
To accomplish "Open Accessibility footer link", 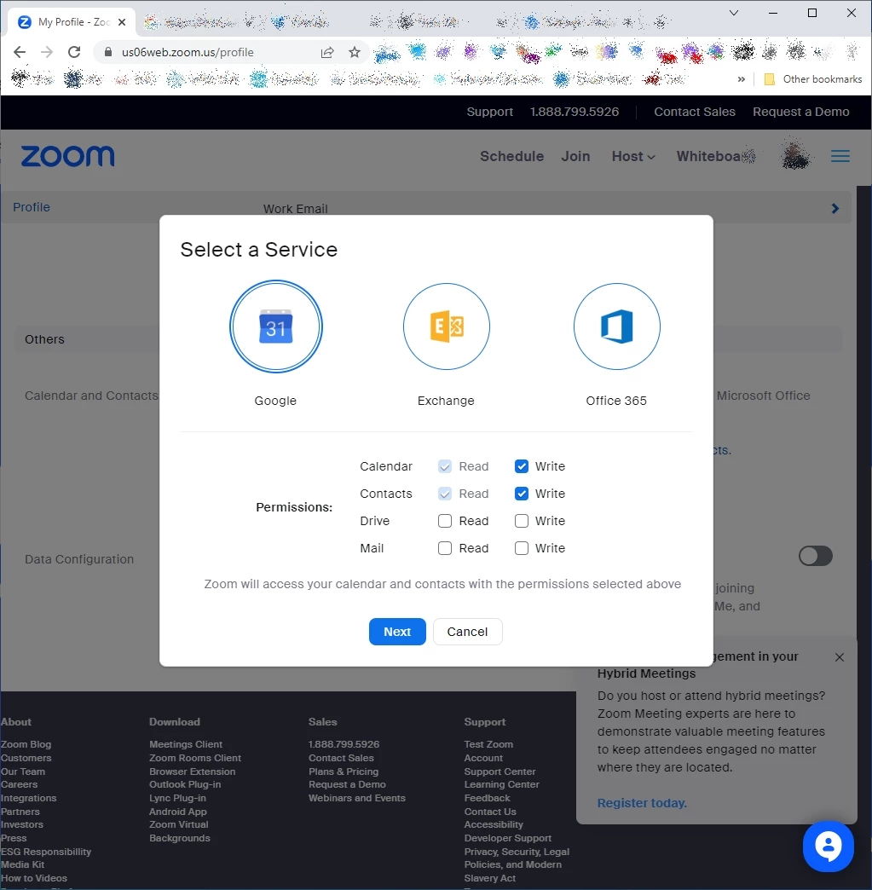I will 494,824.
